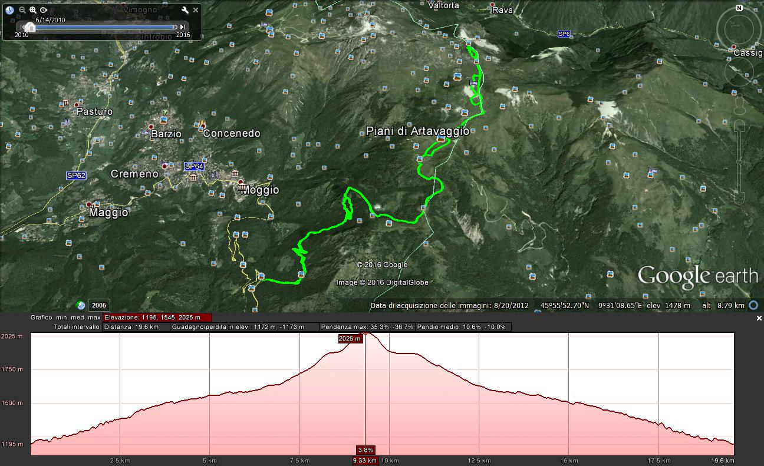764x466 pixels.
Task: Click the red place dot beside Barzio
Action: pos(151,127)
